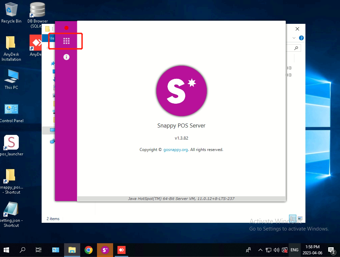Expand the File Explorer ribbon chevron
This screenshot has height=257, width=340.
(x=294, y=38)
